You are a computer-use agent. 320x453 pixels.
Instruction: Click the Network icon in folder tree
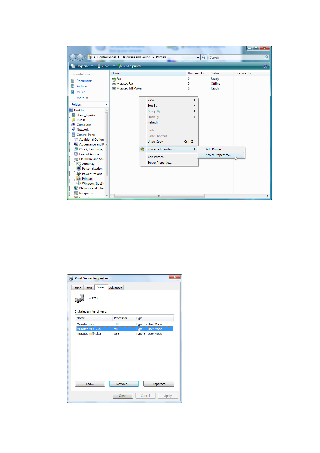coord(73,129)
